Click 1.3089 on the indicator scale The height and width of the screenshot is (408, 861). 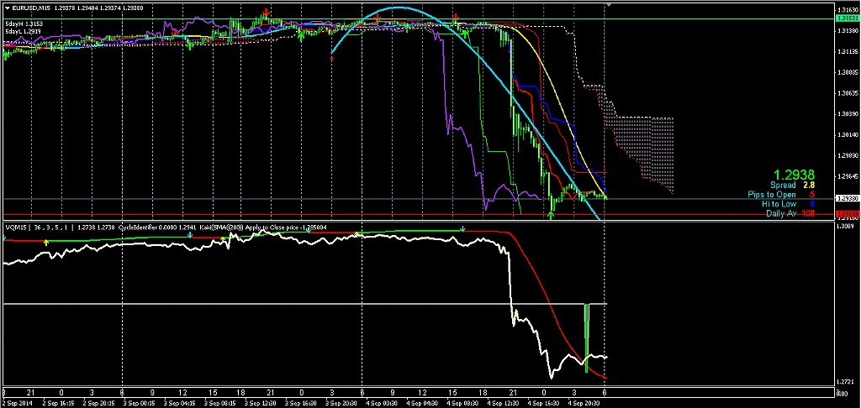[x=845, y=225]
